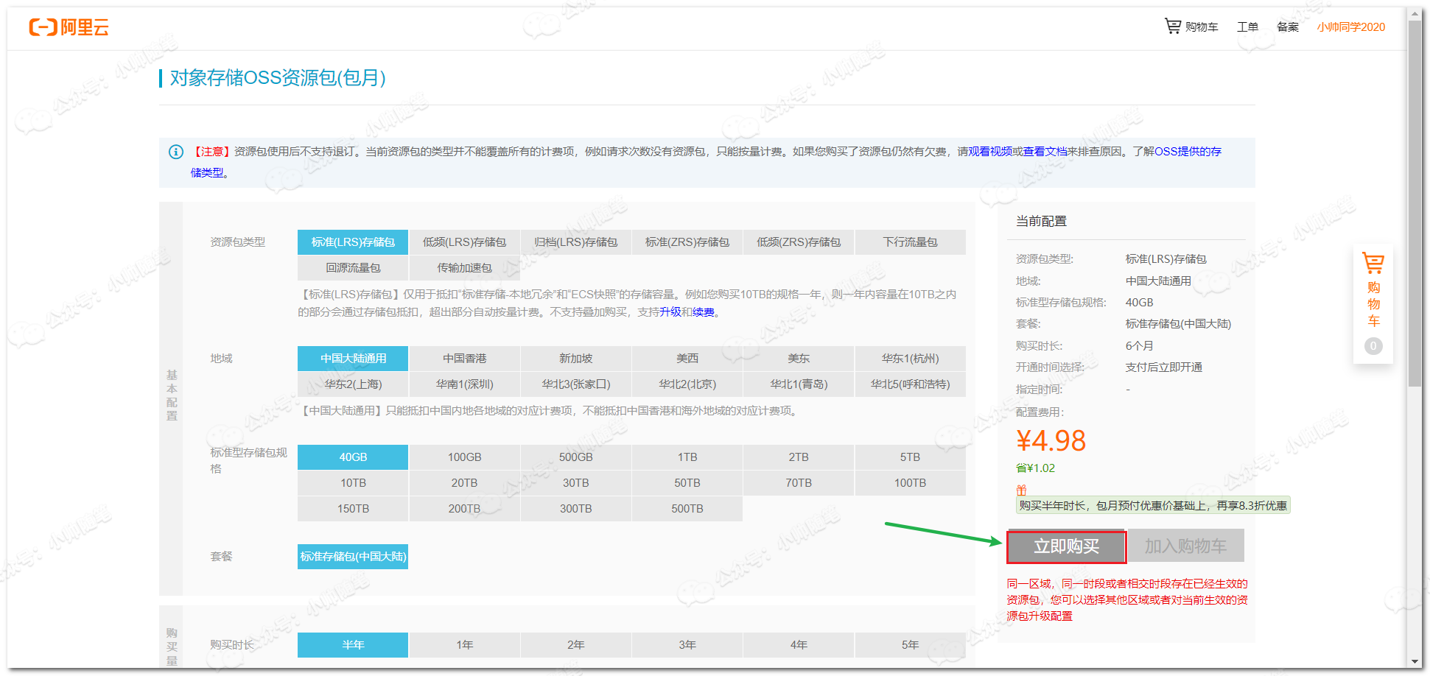
Task: Open the 续费 link in description
Action: (x=704, y=312)
